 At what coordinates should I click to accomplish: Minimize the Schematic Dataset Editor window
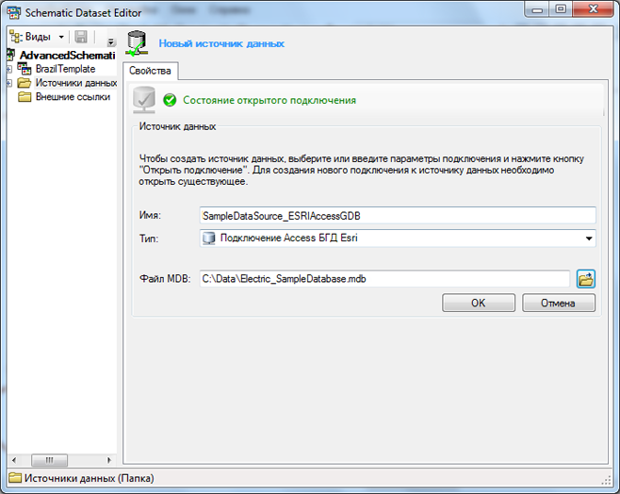point(537,9)
